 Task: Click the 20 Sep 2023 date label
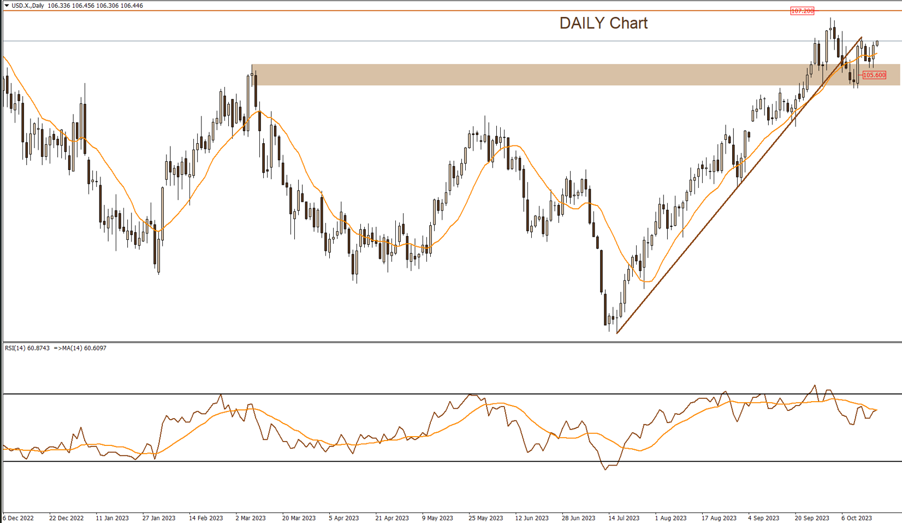tap(812, 518)
